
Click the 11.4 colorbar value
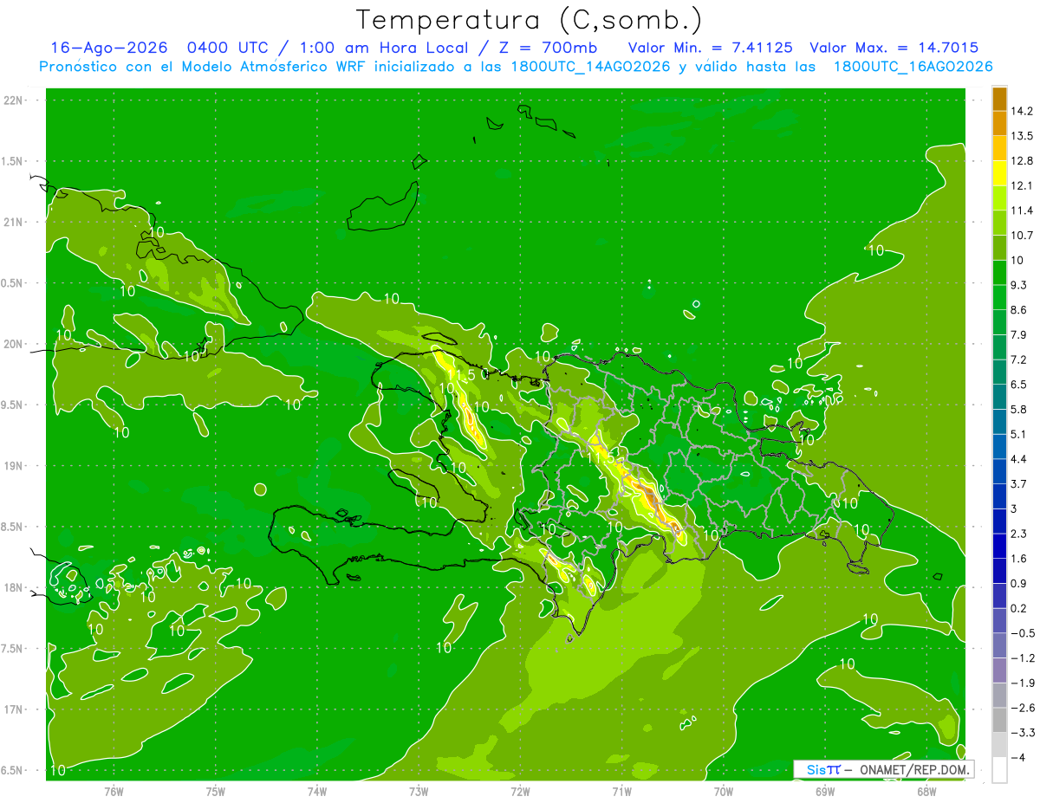(x=1021, y=210)
